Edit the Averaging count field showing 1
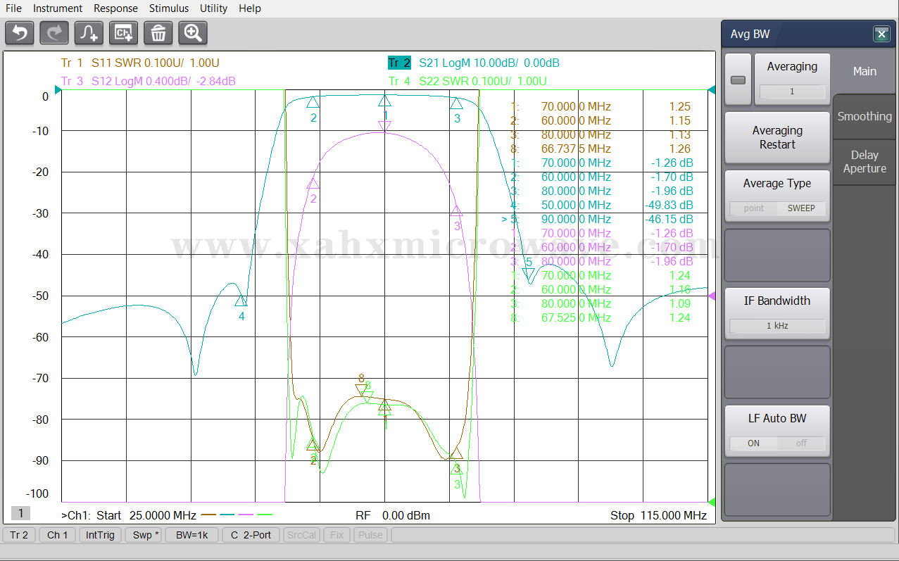The image size is (899, 561). pos(792,92)
